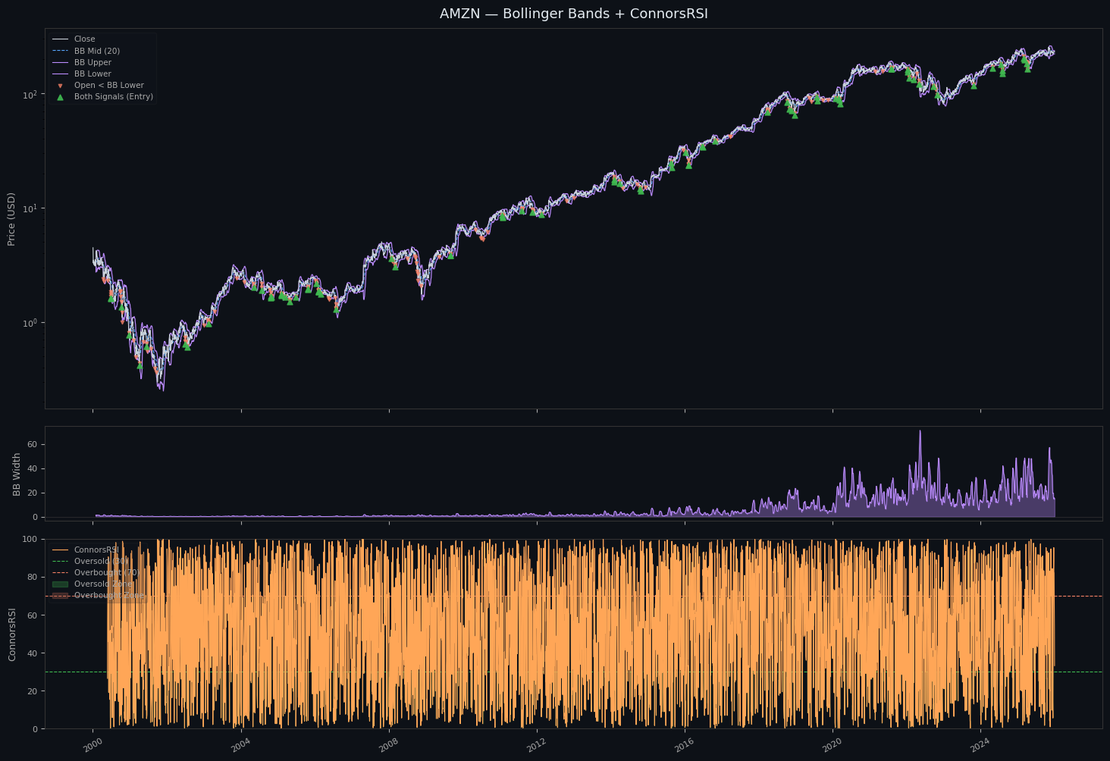Click the 2008 x-axis tick label
The image size is (1110, 761).
tap(388, 745)
